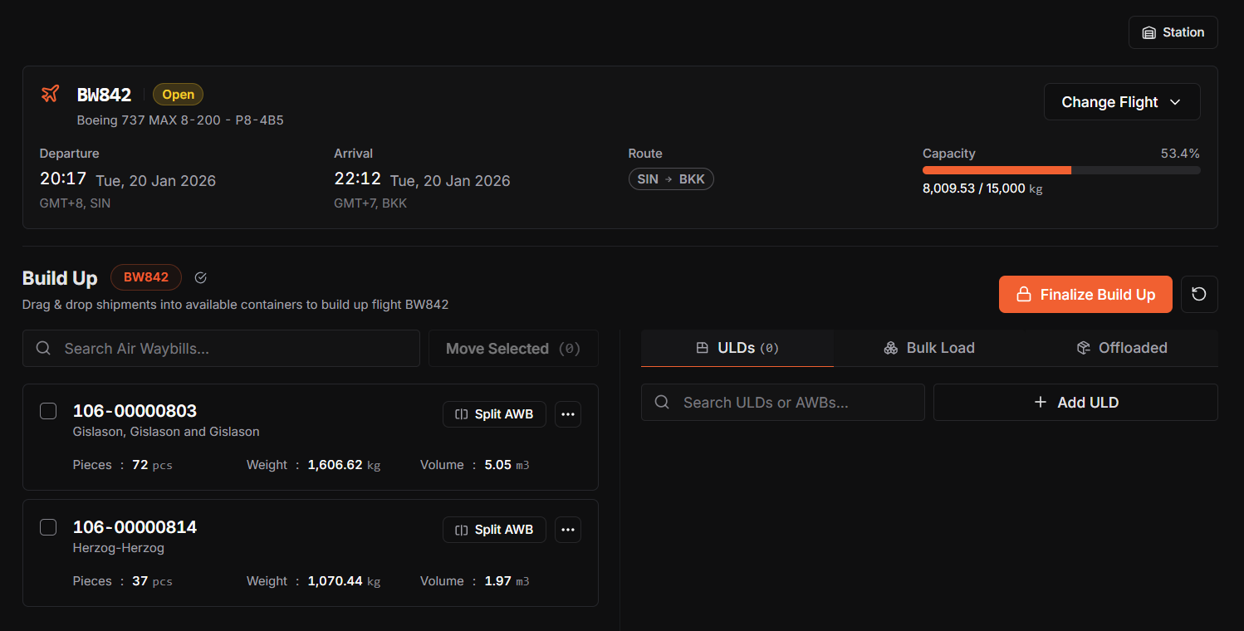Image resolution: width=1244 pixels, height=631 pixels.
Task: Click Split AWB for shipment 106-00000803
Action: coord(494,413)
